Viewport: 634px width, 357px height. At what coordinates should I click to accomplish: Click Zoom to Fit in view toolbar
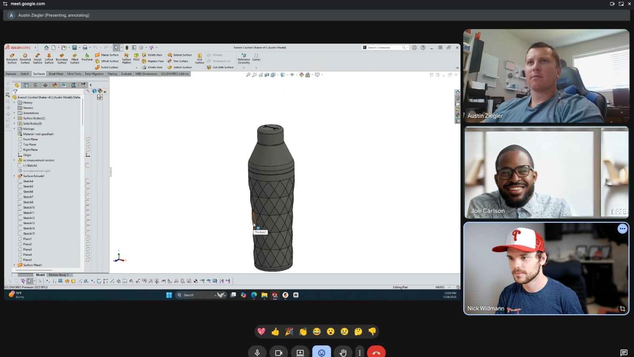click(x=248, y=75)
